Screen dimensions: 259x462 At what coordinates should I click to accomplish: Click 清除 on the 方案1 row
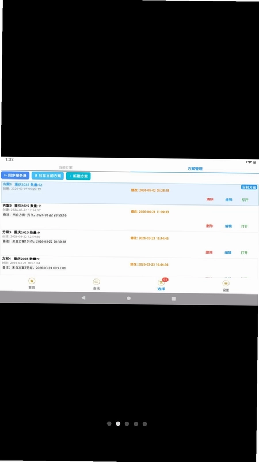click(x=210, y=199)
